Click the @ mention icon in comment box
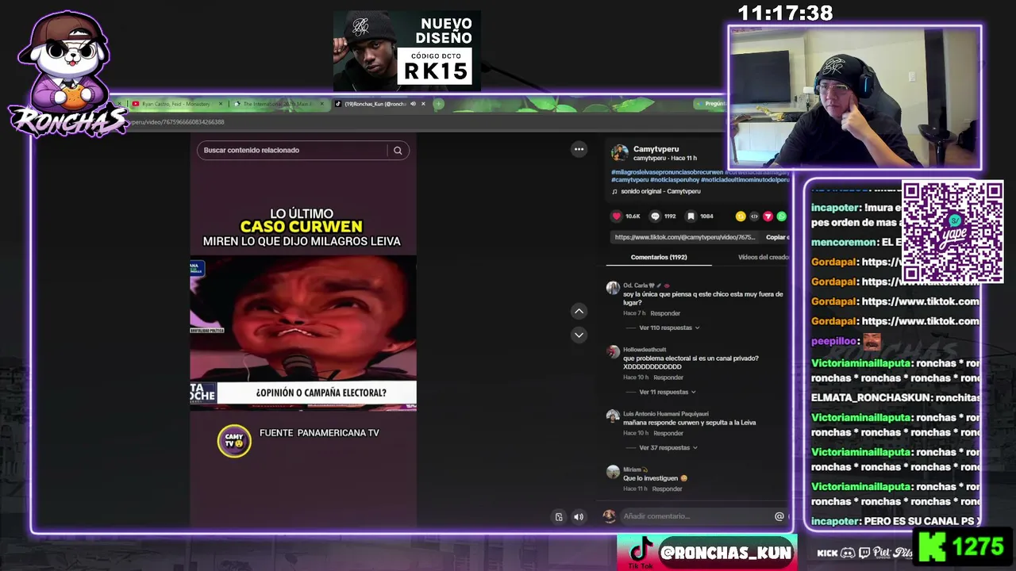Viewport: 1016px width, 571px height. pyautogui.click(x=779, y=516)
